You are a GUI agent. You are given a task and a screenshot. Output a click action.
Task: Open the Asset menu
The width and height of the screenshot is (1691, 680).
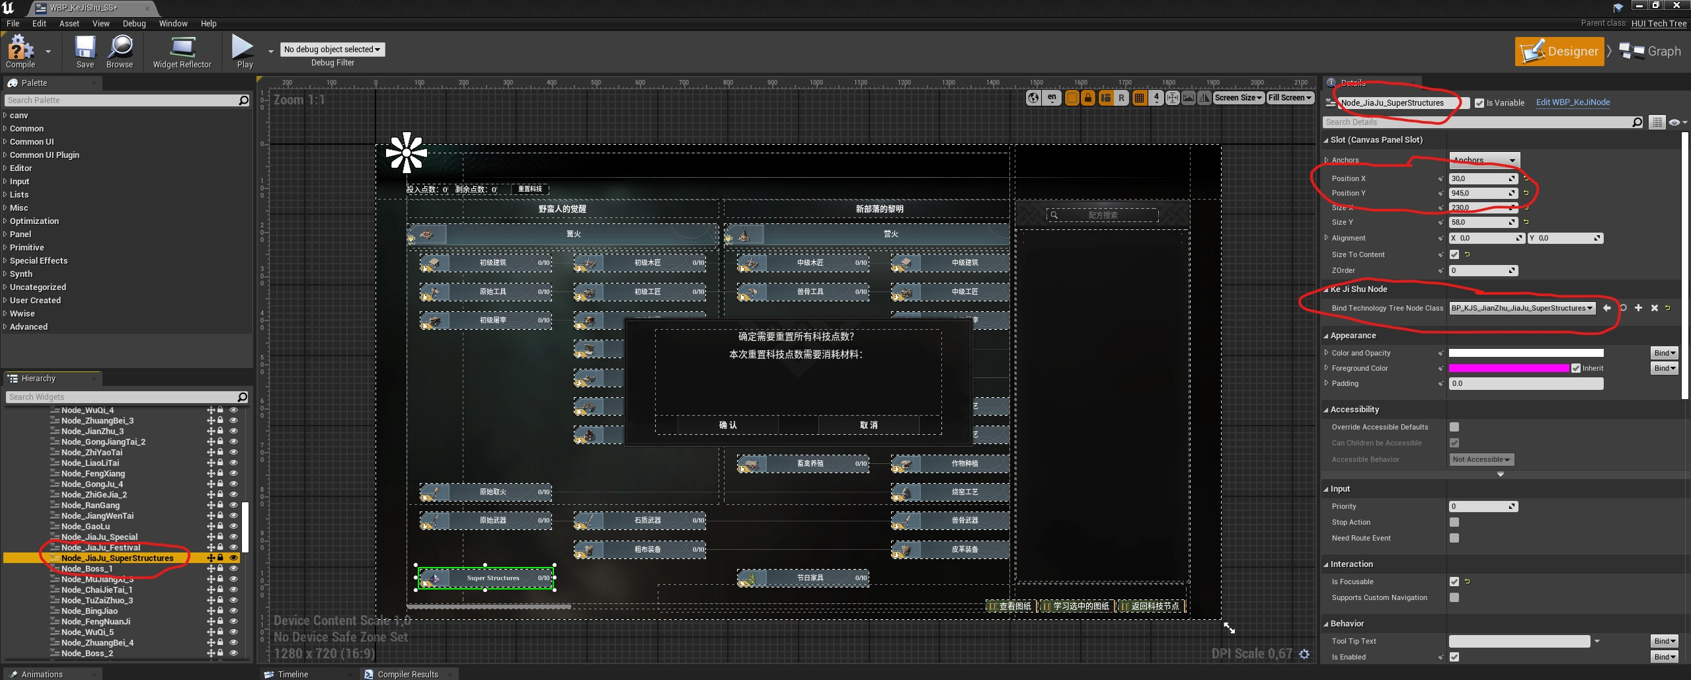click(x=69, y=23)
